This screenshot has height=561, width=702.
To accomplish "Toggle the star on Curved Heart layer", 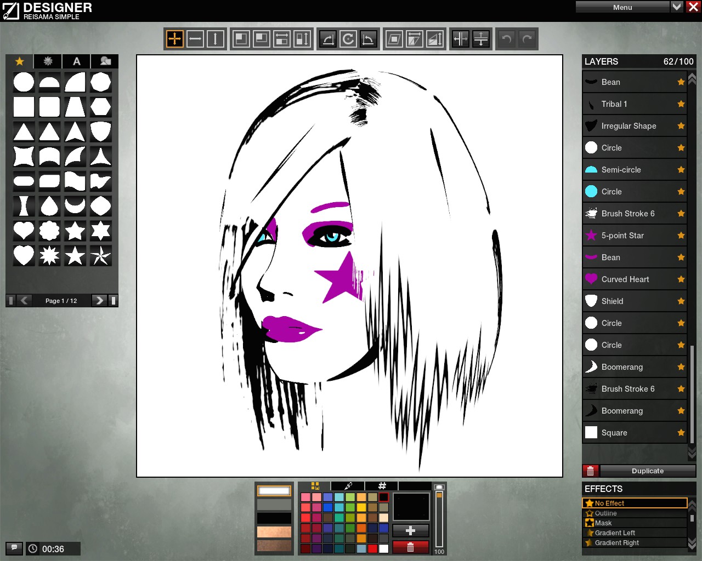I will [x=681, y=279].
